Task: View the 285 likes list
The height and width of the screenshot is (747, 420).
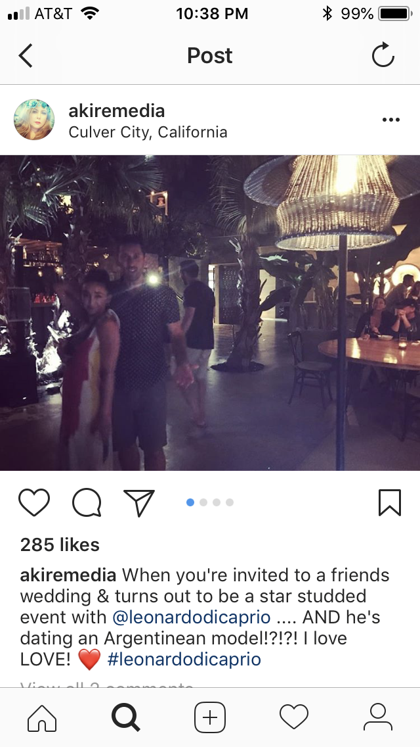Action: (60, 544)
